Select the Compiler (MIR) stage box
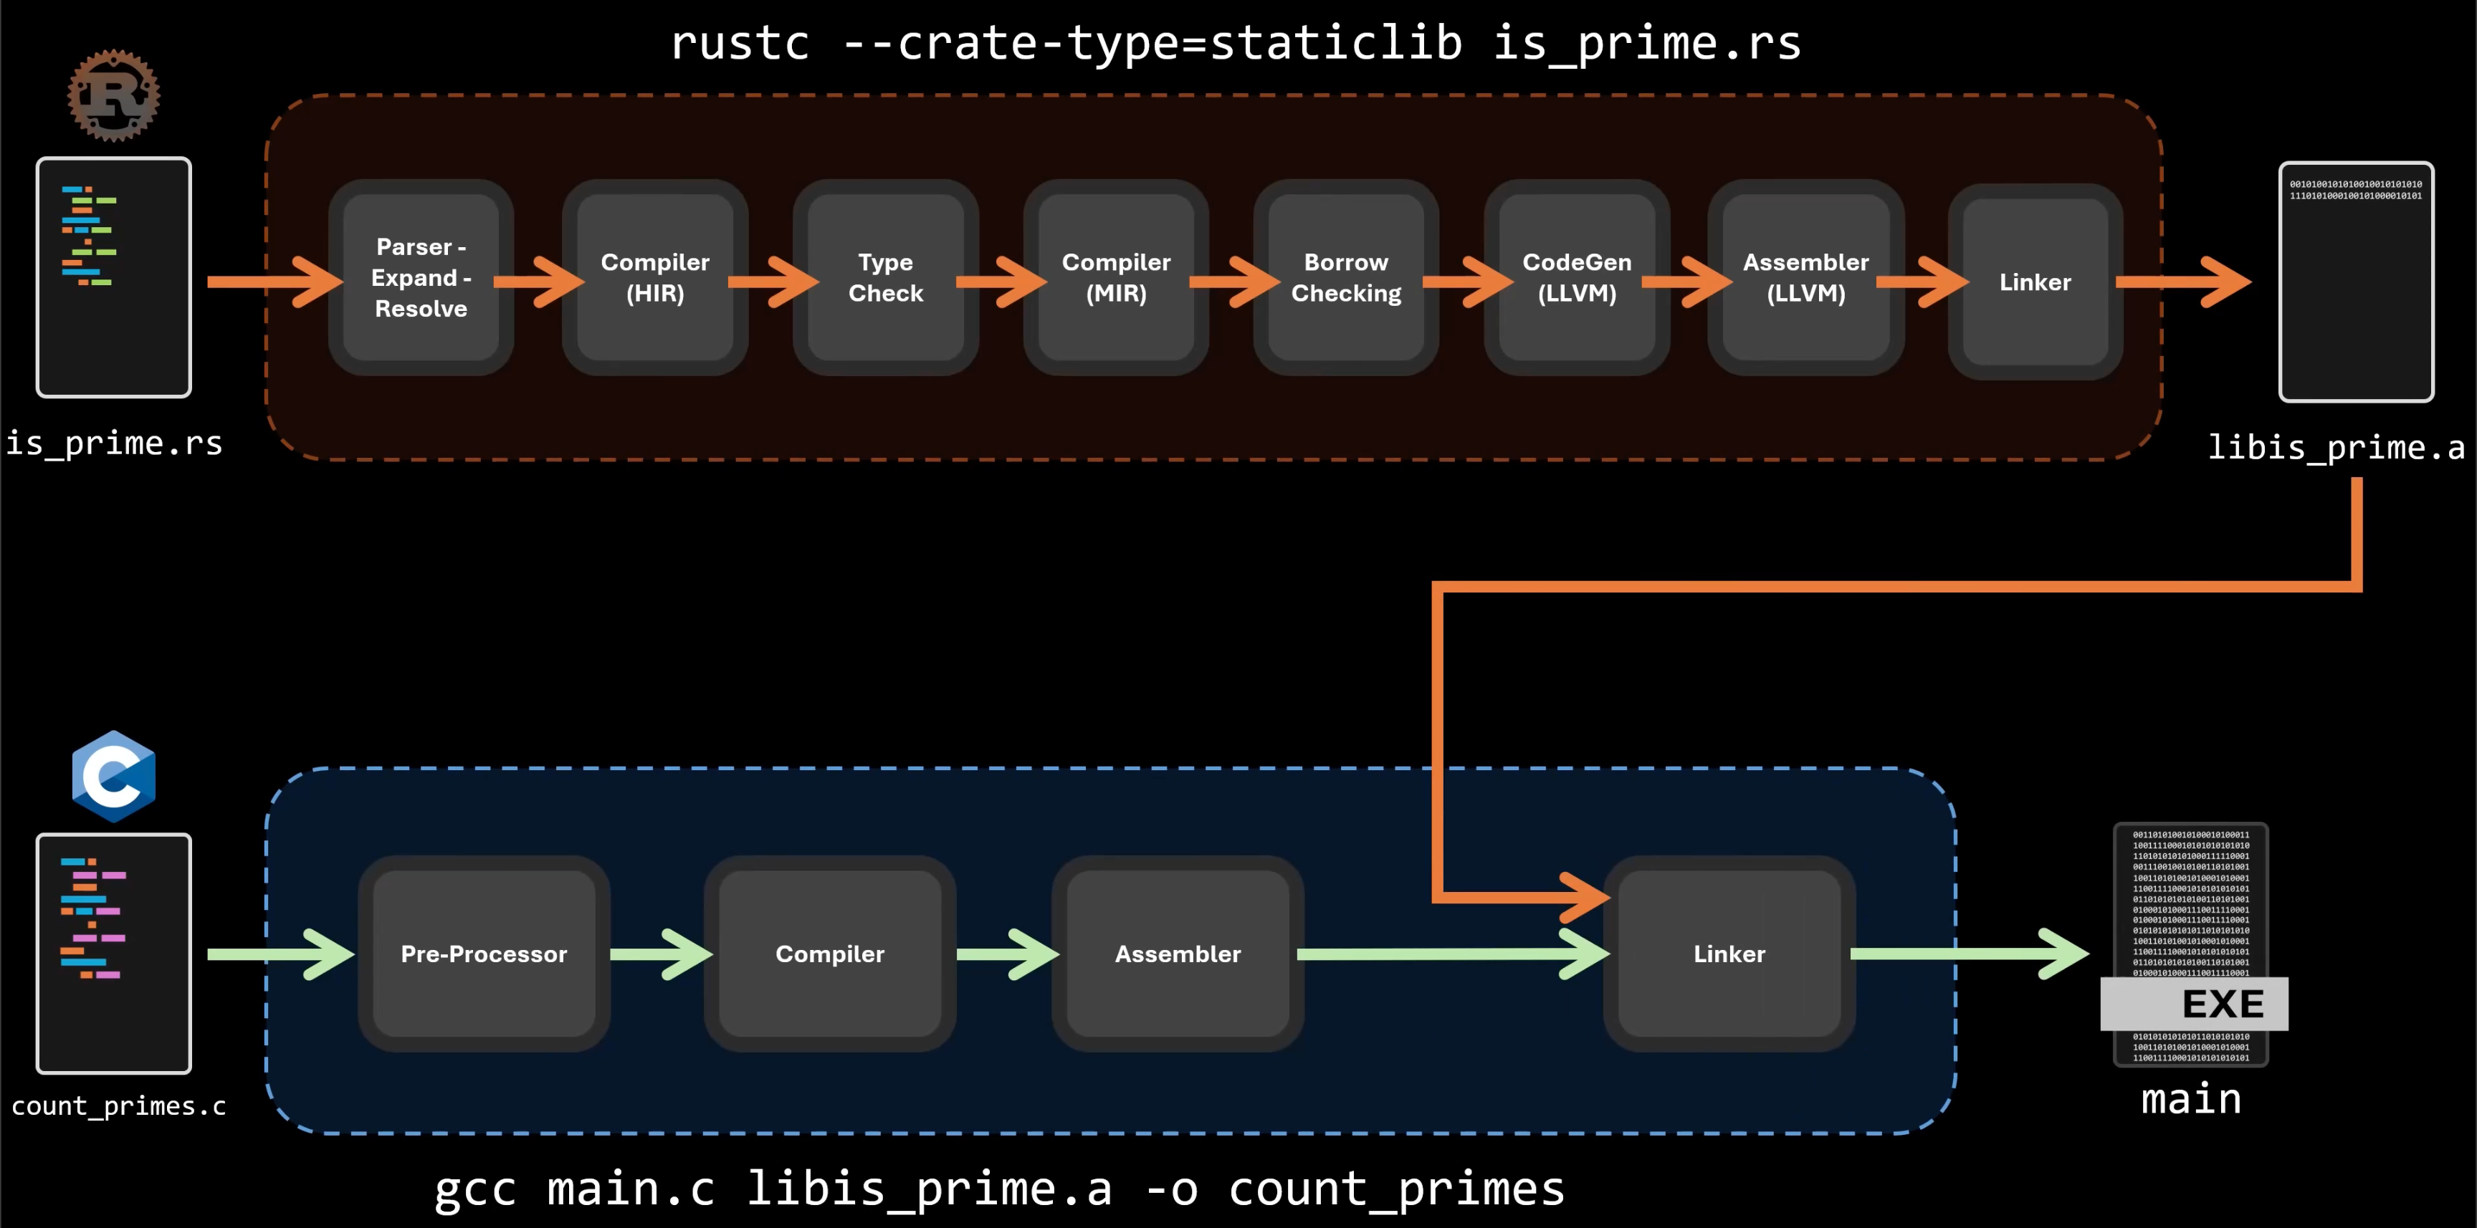Image resolution: width=2477 pixels, height=1228 pixels. point(1115,278)
